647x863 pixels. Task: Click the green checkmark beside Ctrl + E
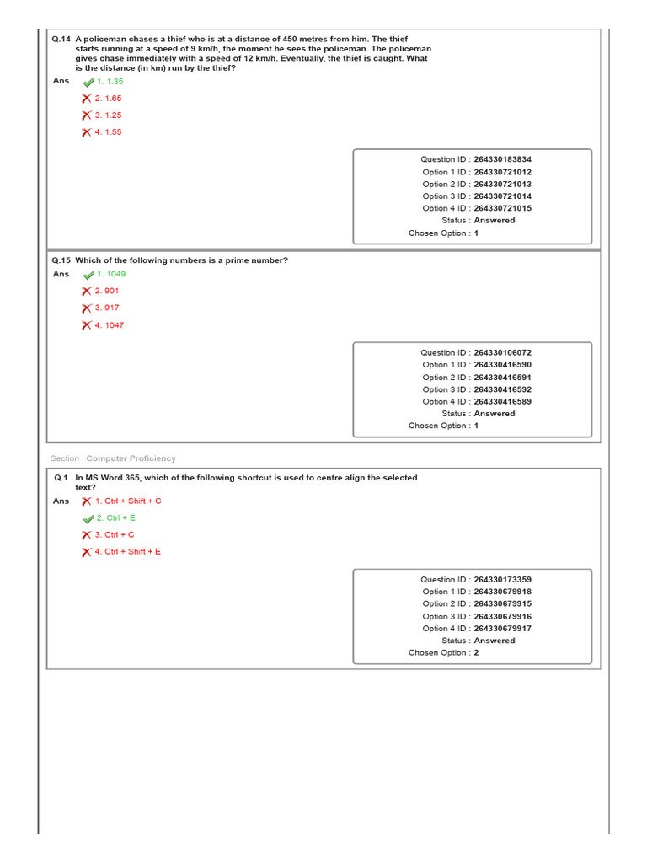point(88,519)
